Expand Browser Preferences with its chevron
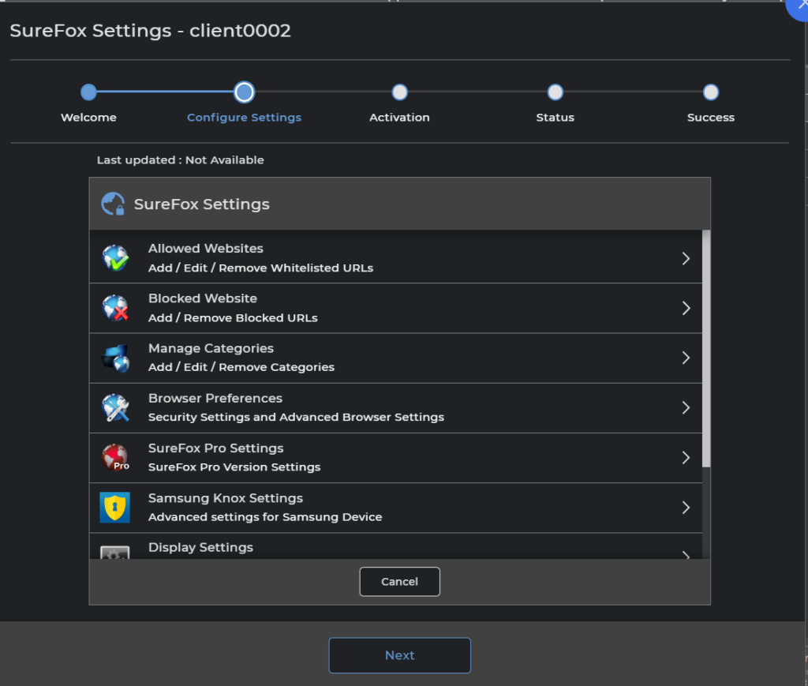 (x=686, y=408)
